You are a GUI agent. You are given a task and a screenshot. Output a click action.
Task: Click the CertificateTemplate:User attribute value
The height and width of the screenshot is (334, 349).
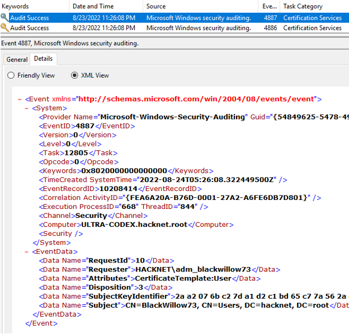coord(183,278)
